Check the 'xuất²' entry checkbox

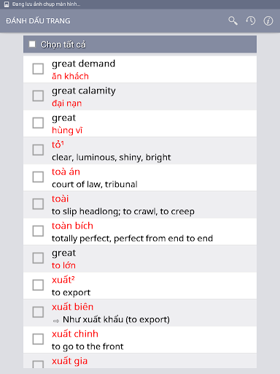point(38,285)
